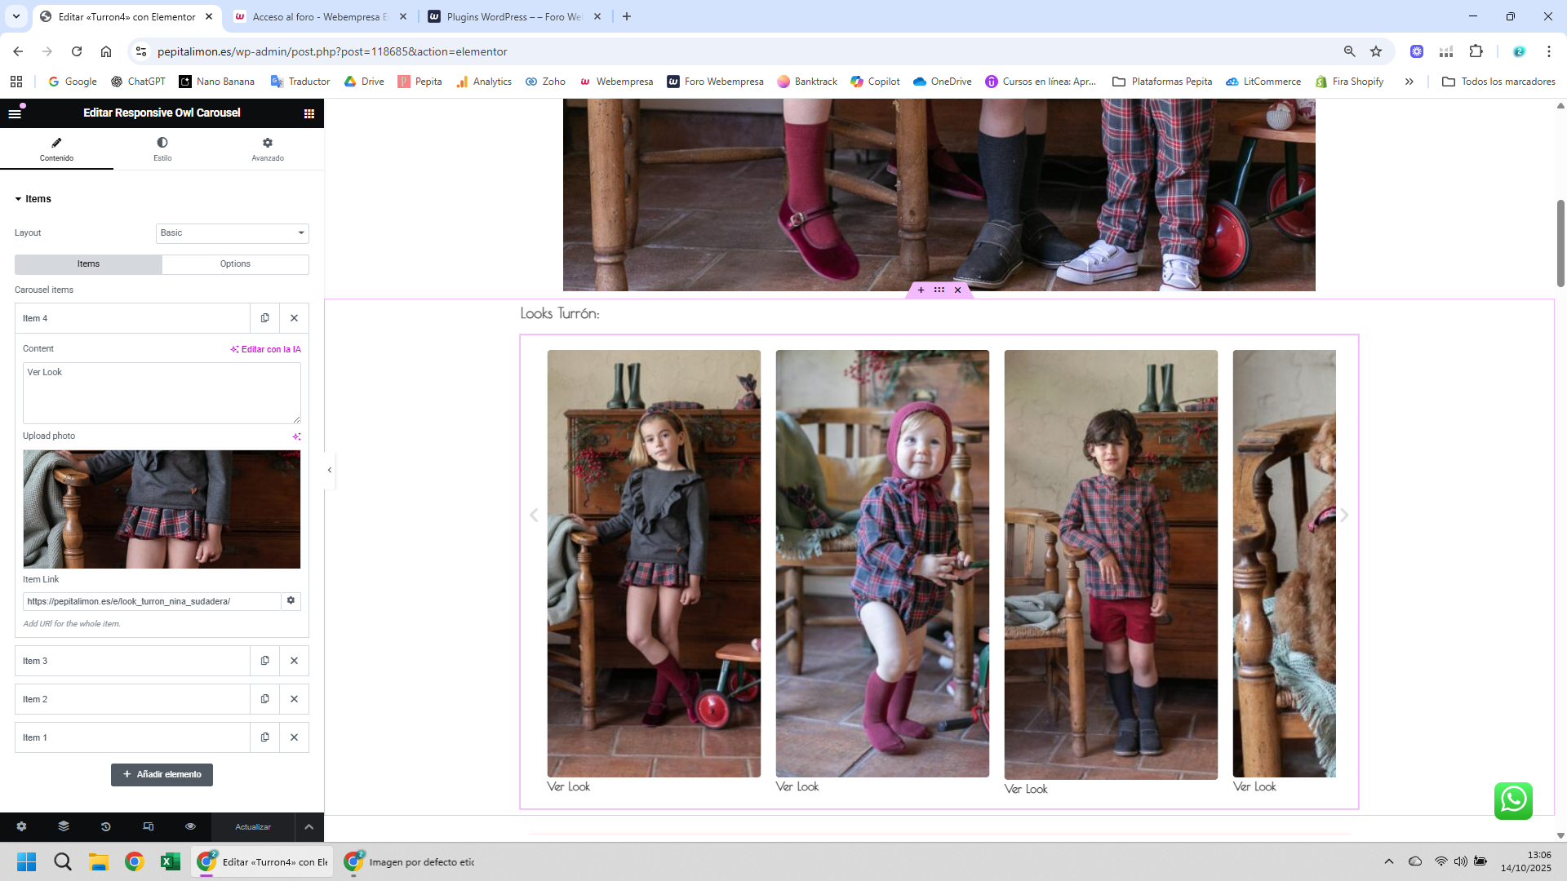Screen dimensions: 1567x881
Task: Open Elementor hamburger menu
Action: click(x=15, y=113)
